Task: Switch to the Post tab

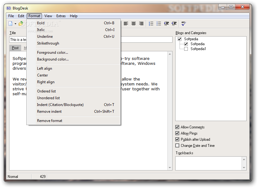Action: coord(15,48)
